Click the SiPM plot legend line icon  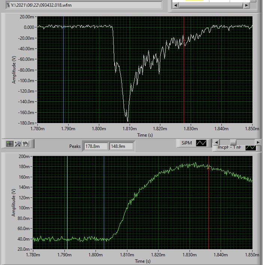tap(201, 143)
